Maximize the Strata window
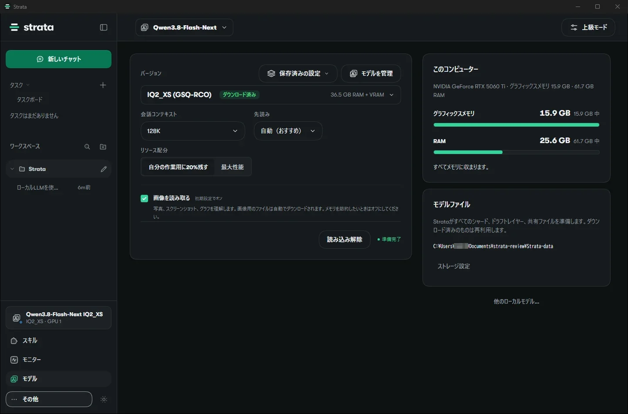628x414 pixels. tap(598, 7)
